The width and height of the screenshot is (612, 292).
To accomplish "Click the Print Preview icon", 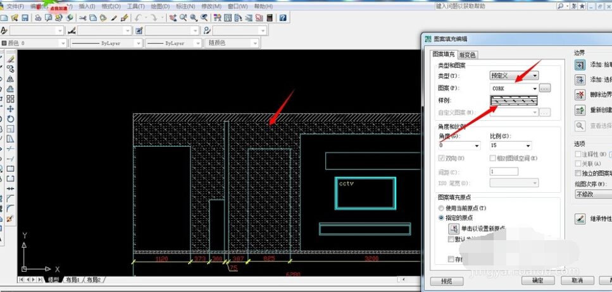I will point(48,18).
